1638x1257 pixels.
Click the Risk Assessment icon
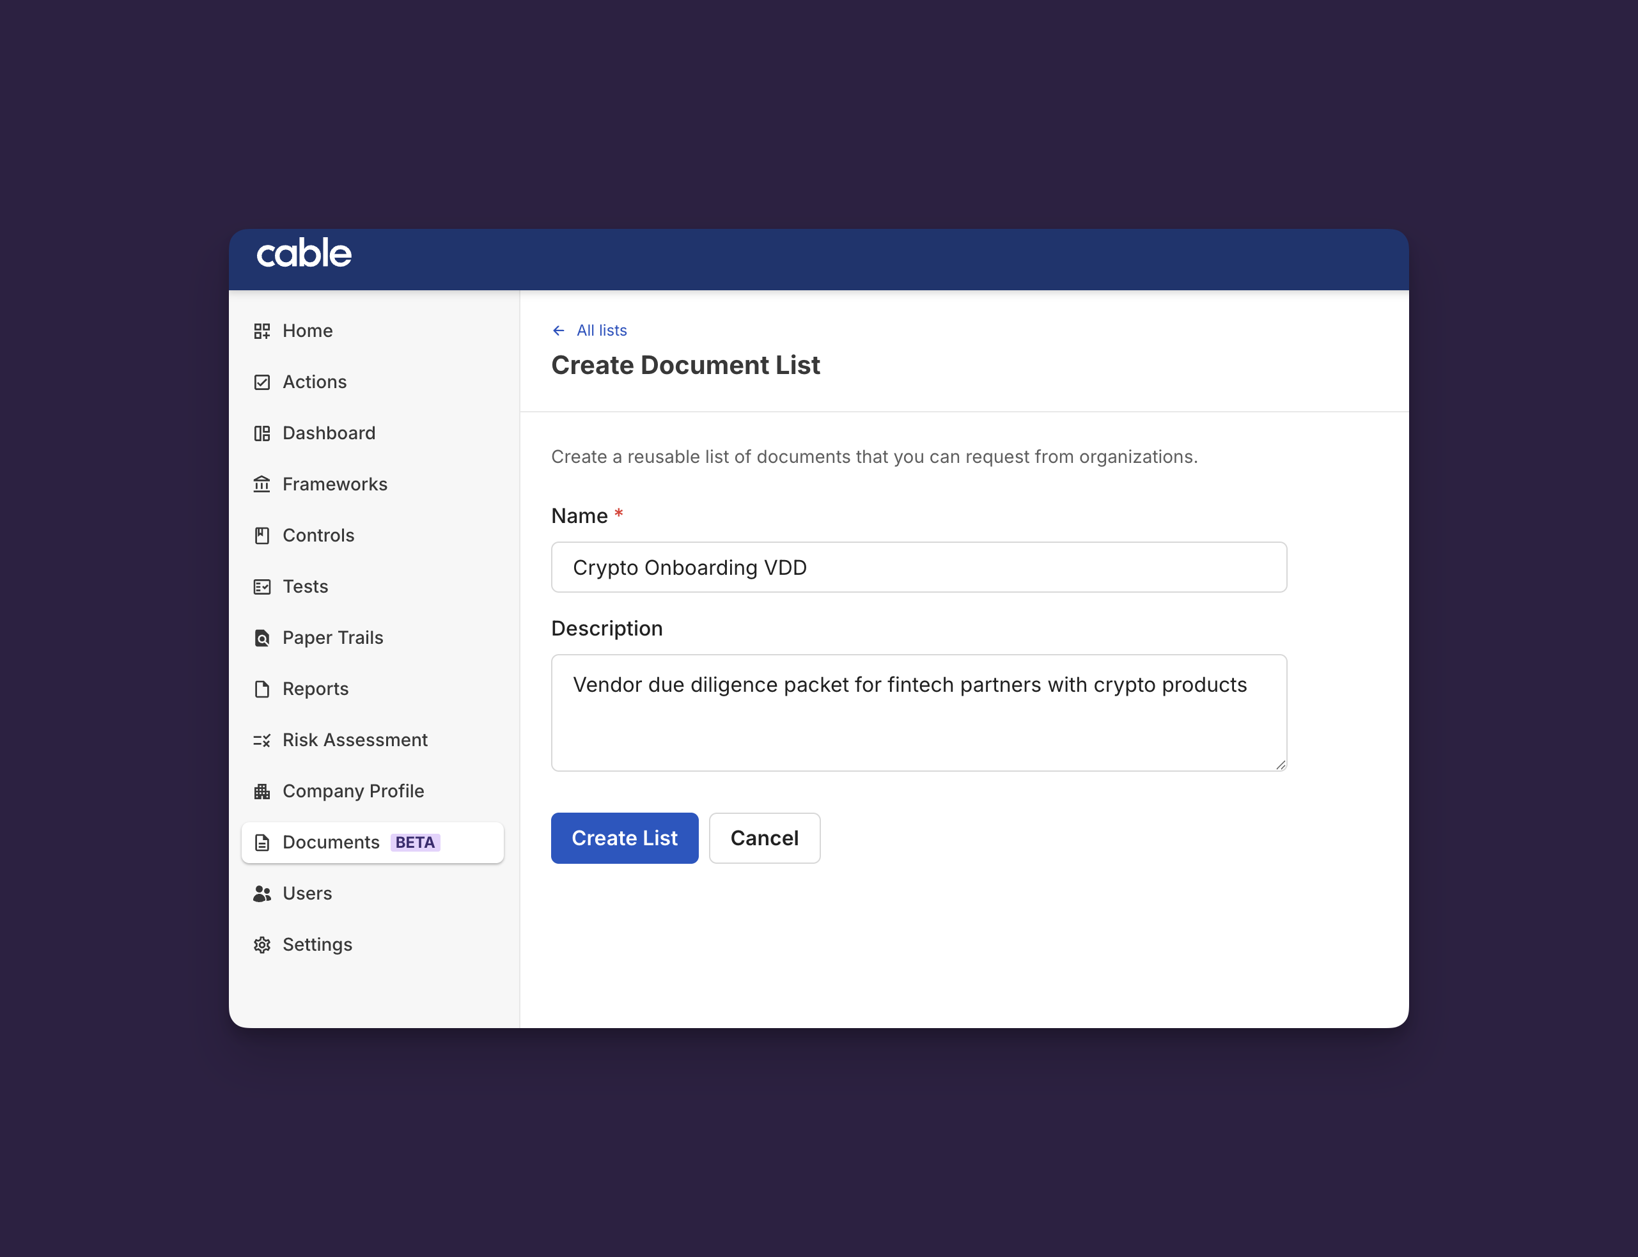tap(262, 740)
